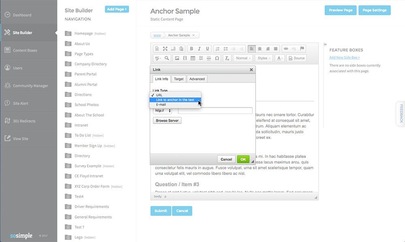Click the anchor flag toolbar icon
Viewport: 405px width, 242px height.
click(302, 49)
